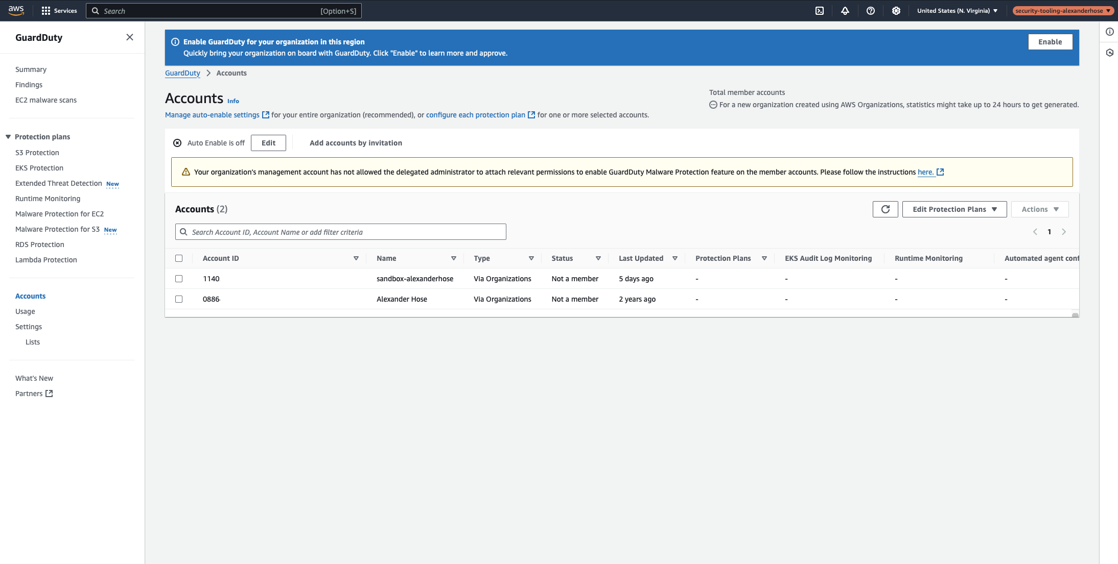Open the Protection Plans navigation item
Screen dimensions: 1118x564
tap(42, 136)
